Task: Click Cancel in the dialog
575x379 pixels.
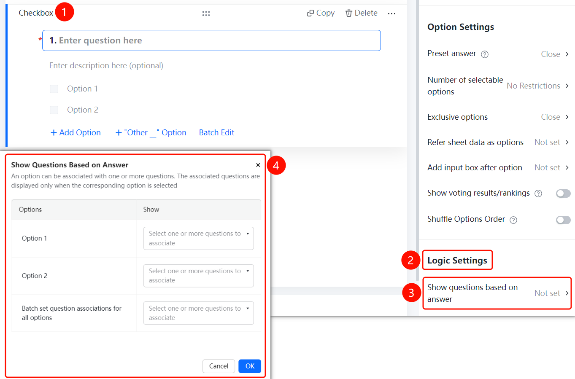Action: 219,366
